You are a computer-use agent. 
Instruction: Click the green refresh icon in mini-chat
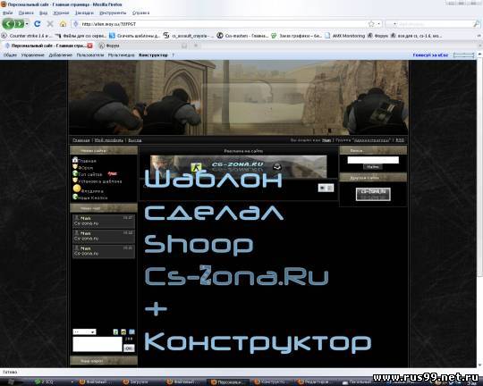(115, 331)
